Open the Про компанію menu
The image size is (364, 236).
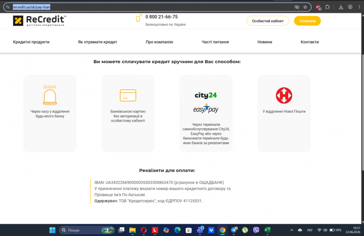[159, 42]
